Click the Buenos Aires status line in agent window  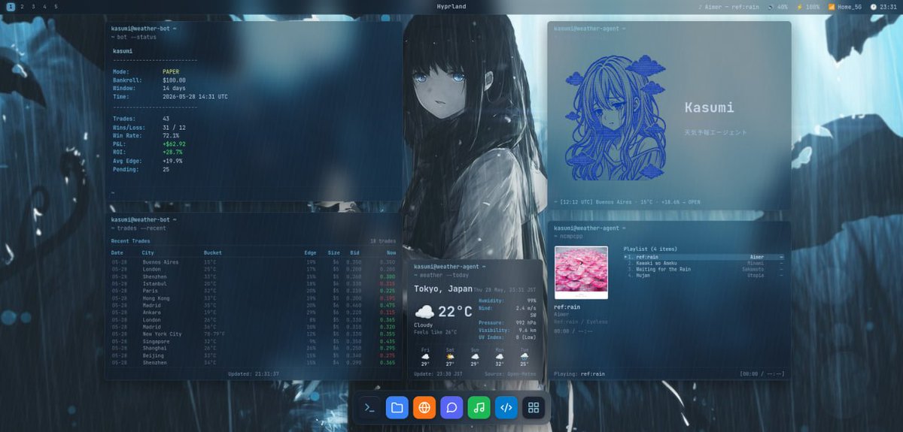(x=628, y=202)
